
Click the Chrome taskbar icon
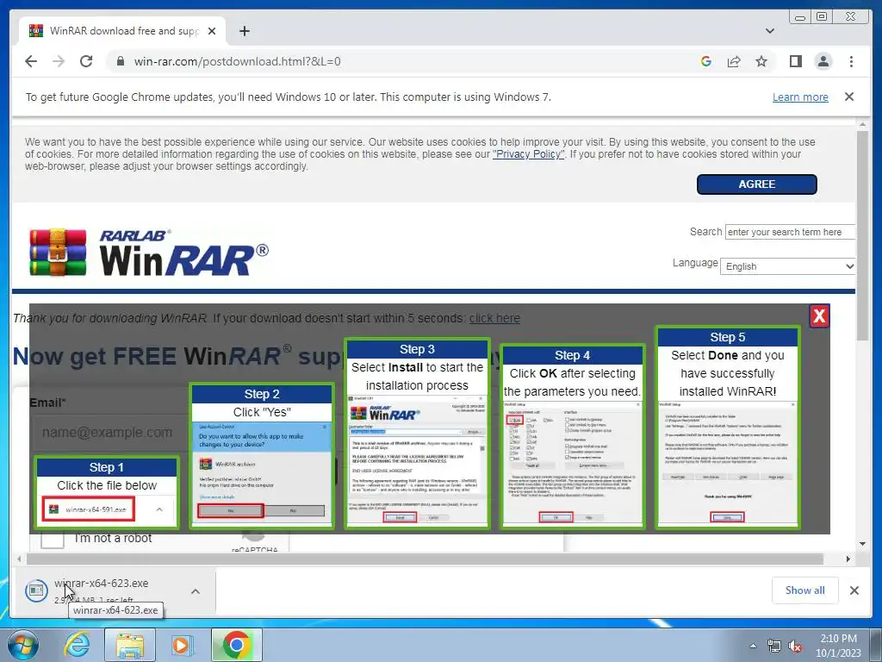pos(236,645)
